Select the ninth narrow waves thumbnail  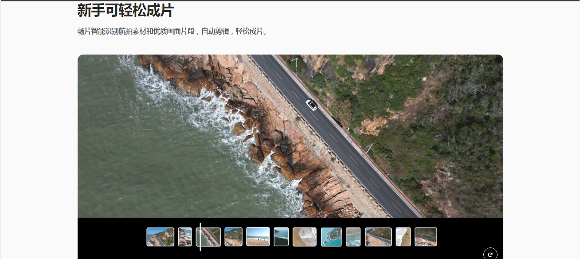point(353,237)
